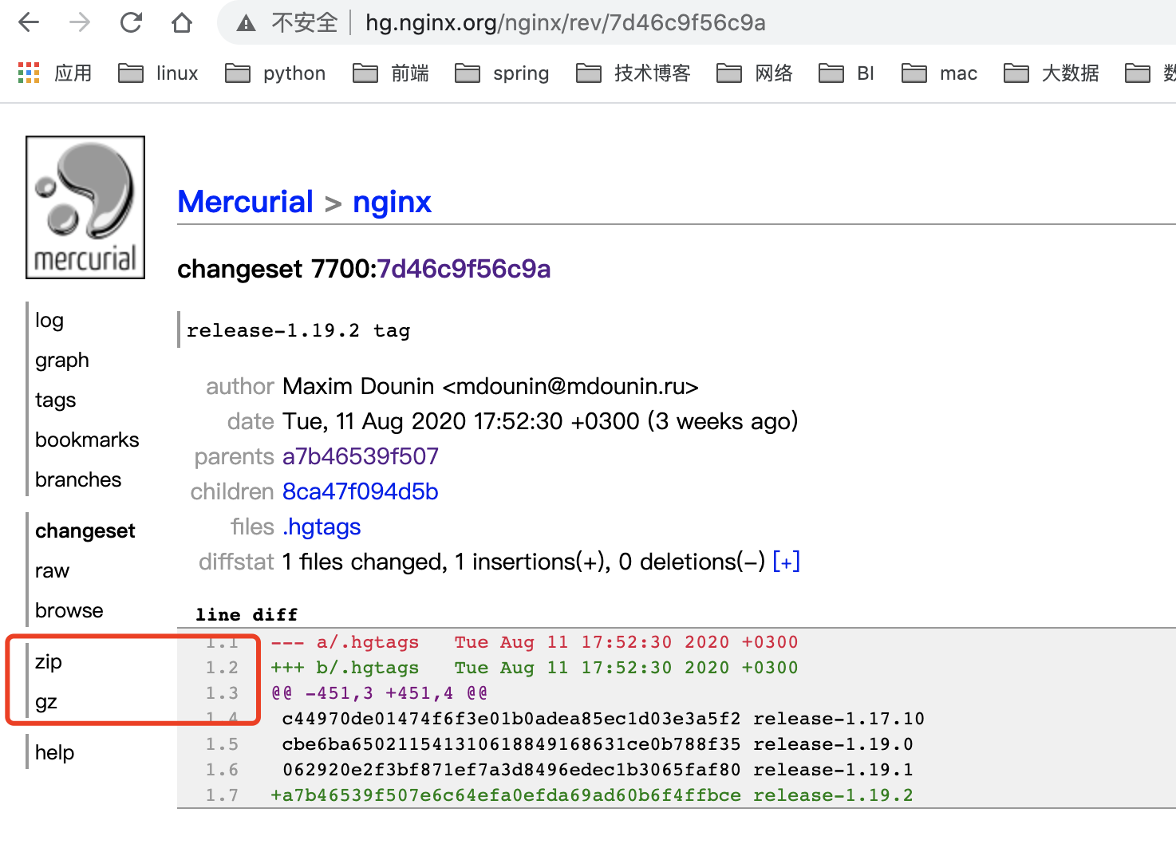Expand the diffstat [+] details
Screen dimensions: 1176x844
[787, 562]
